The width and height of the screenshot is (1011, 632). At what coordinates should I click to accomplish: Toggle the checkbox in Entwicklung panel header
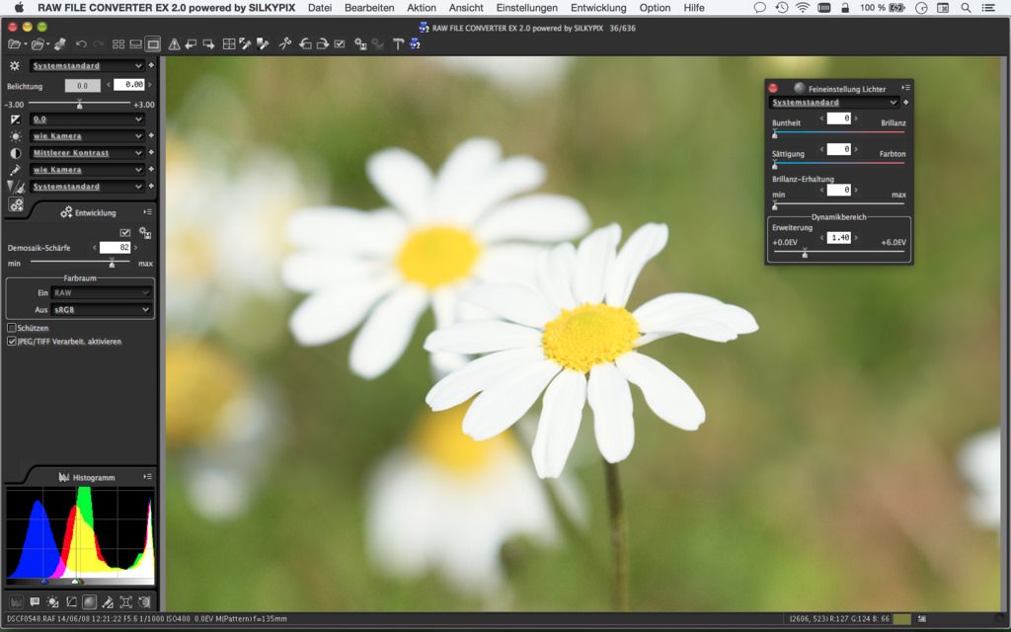(x=125, y=233)
